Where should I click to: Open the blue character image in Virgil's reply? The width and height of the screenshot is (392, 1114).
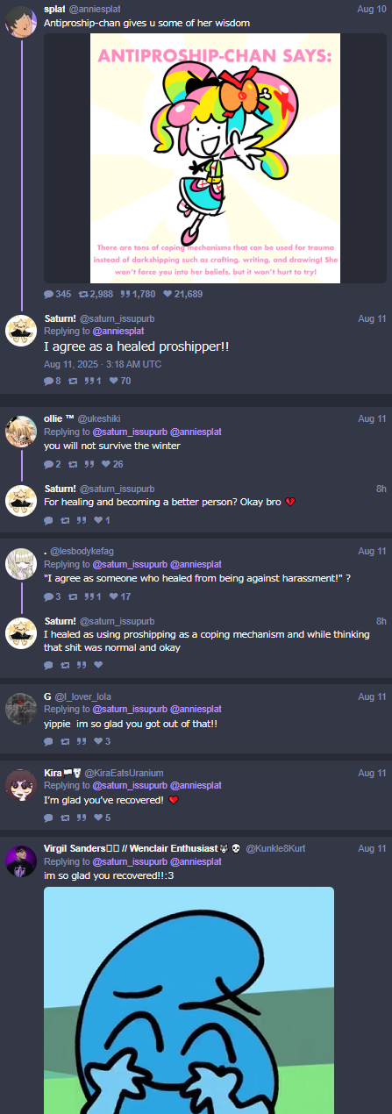(189, 1000)
